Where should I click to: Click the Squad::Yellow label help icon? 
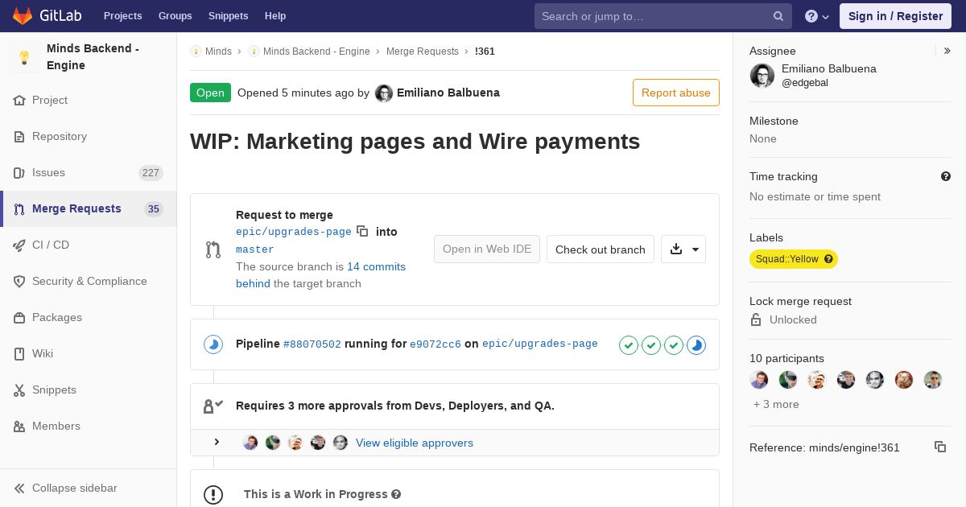pos(828,259)
